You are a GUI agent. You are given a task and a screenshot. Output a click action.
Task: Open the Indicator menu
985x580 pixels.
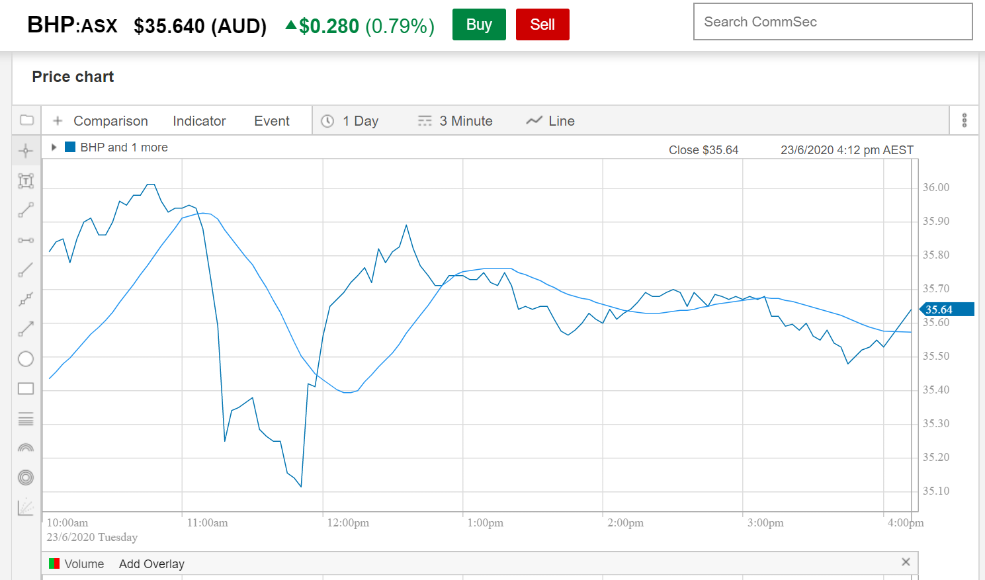199,121
